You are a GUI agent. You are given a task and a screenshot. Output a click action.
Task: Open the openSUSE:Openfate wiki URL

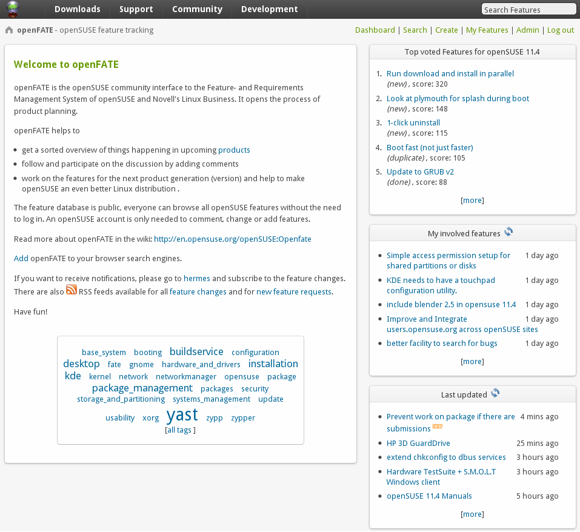pyautogui.click(x=233, y=239)
